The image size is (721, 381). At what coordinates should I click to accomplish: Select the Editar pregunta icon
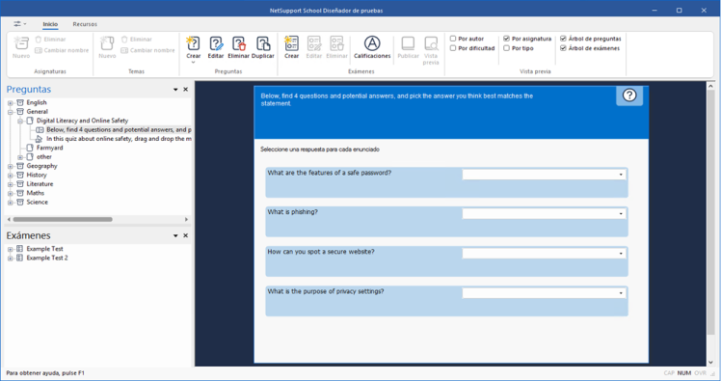[216, 47]
